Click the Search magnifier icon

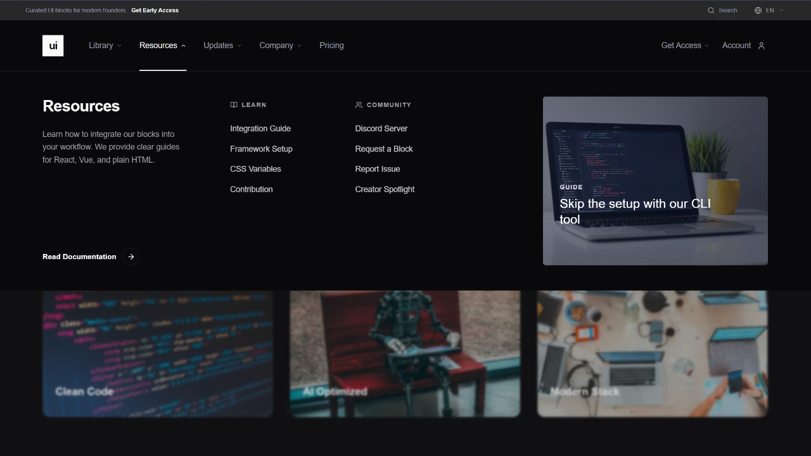[711, 10]
